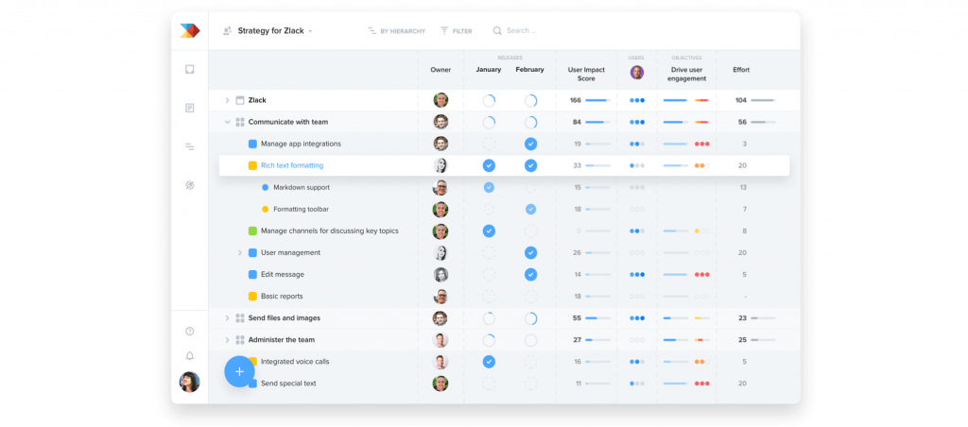Click the owner avatar of Edit message row

tap(441, 275)
